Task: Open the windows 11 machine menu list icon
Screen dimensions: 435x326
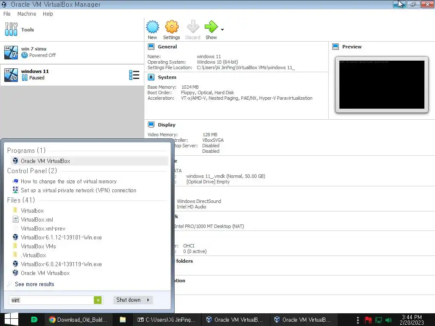Action: click(134, 75)
